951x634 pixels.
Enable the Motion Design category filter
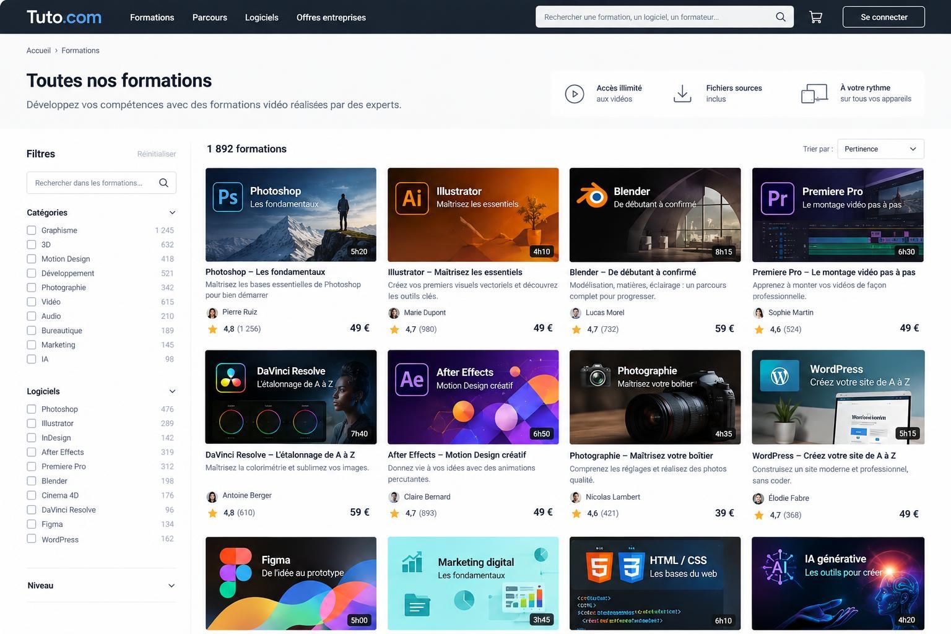coord(32,259)
